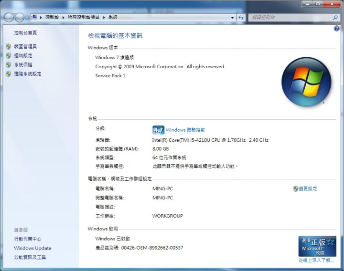Select the 系統 breadcrumb item

[x=113, y=17]
